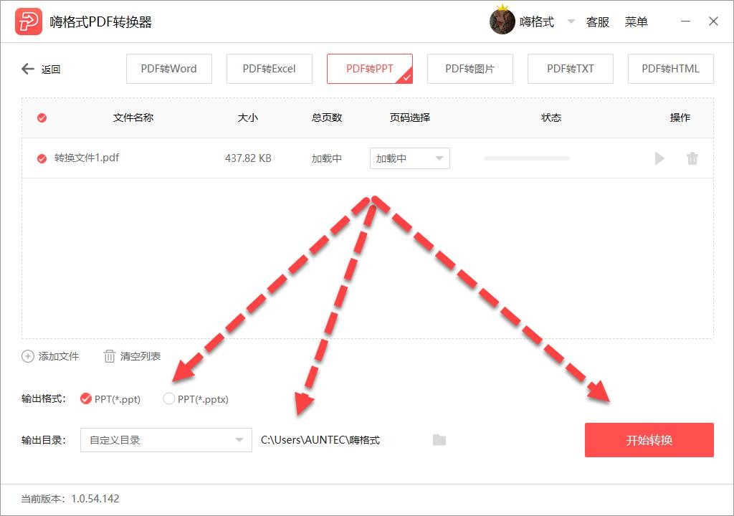Viewport: 734px width, 516px height.
Task: Click the output path C:\Users\AUNTEC\嗨格式
Action: [320, 440]
